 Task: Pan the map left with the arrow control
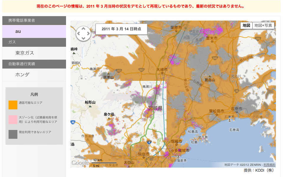point(78,34)
